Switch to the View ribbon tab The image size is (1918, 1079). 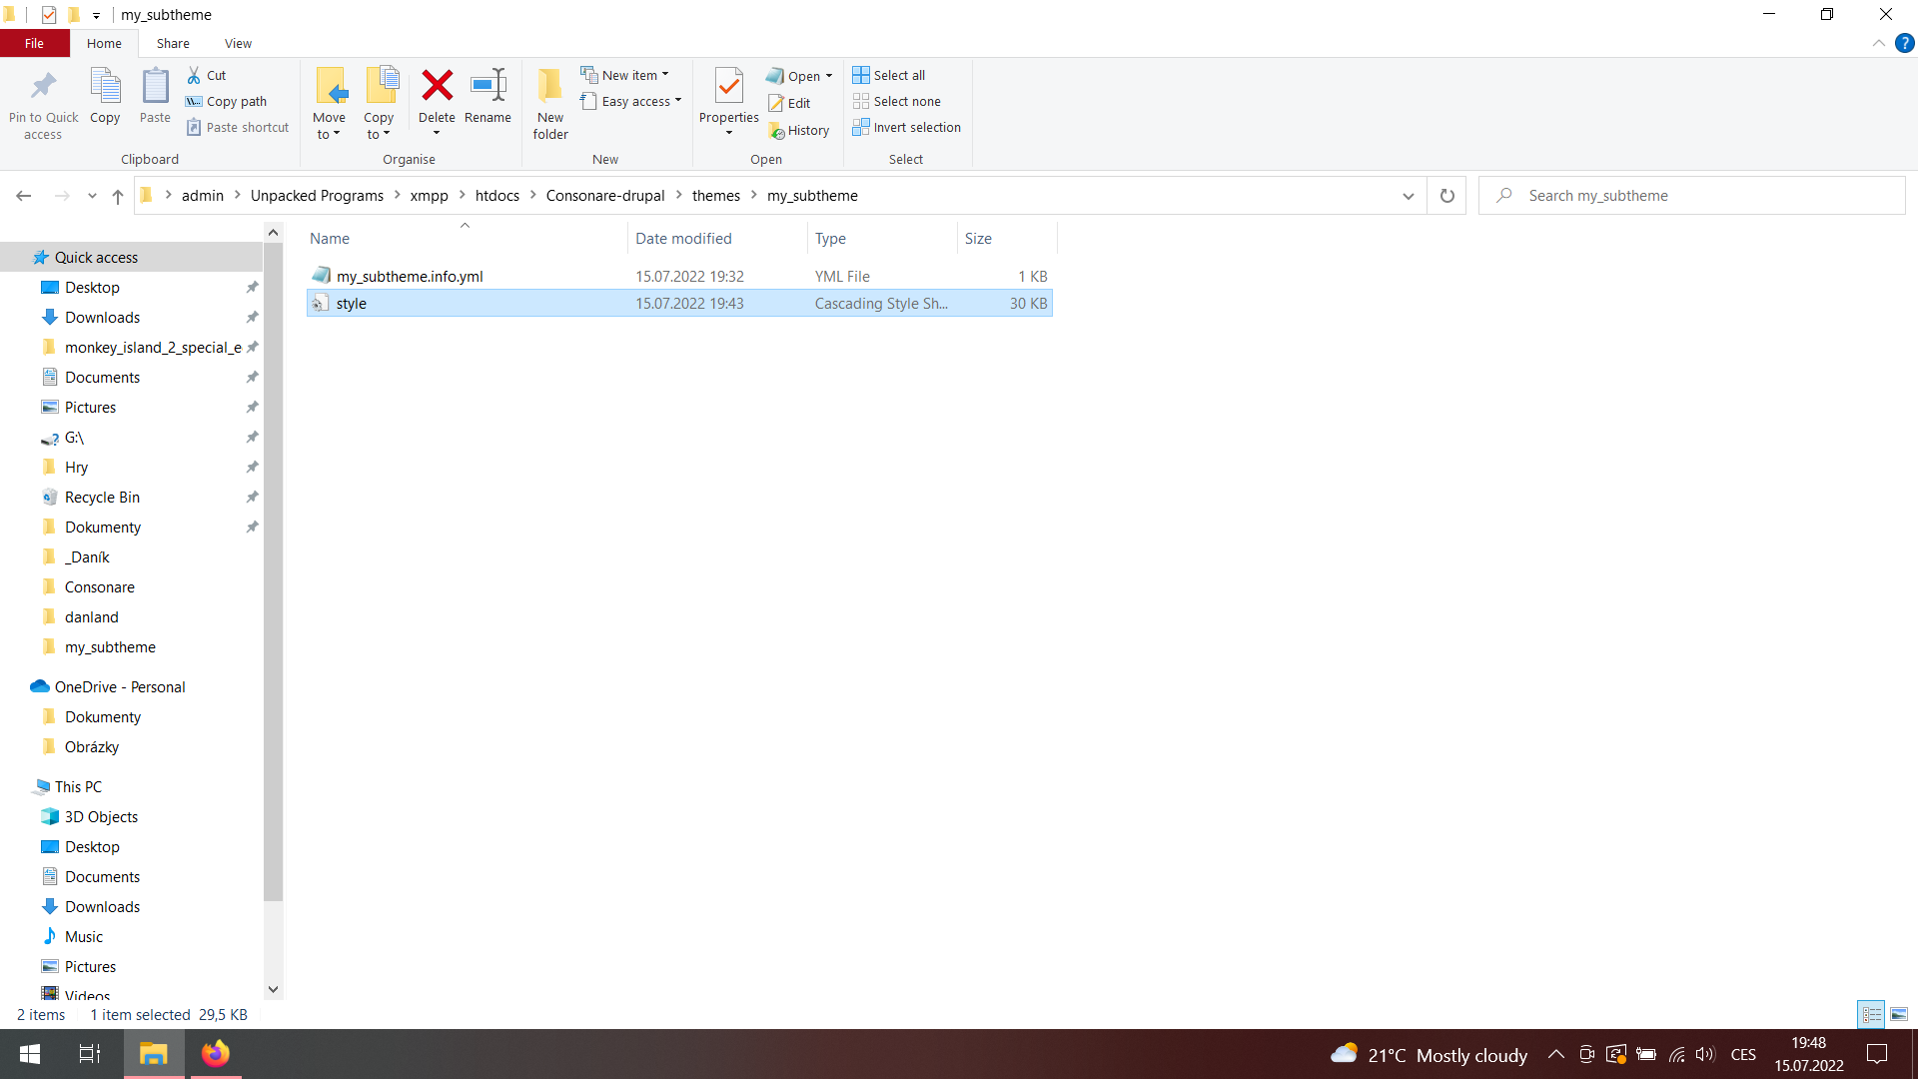click(238, 43)
